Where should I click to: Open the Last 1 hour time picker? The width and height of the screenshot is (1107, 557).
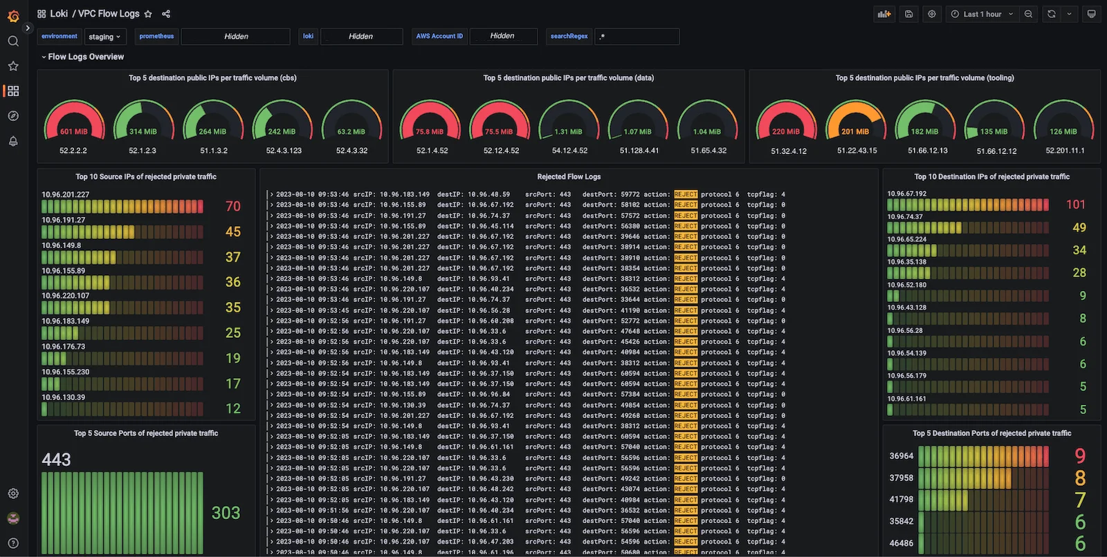pos(982,14)
